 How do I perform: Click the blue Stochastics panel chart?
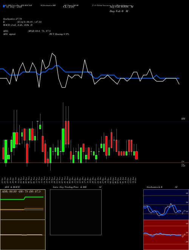(166, 205)
